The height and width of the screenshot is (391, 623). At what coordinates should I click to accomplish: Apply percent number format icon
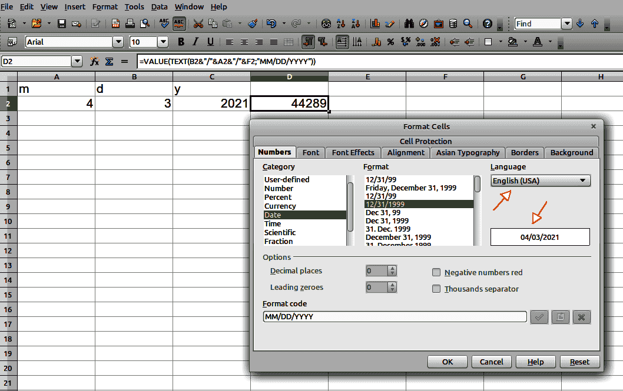pyautogui.click(x=390, y=42)
